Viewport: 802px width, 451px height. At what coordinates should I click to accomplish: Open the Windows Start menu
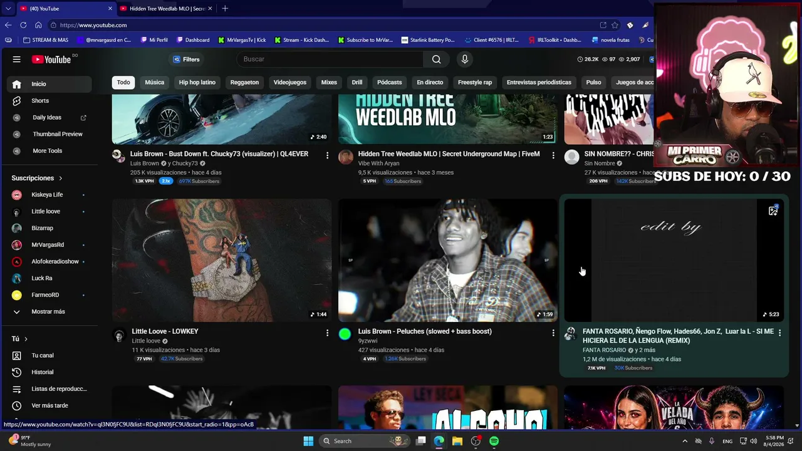(x=308, y=441)
